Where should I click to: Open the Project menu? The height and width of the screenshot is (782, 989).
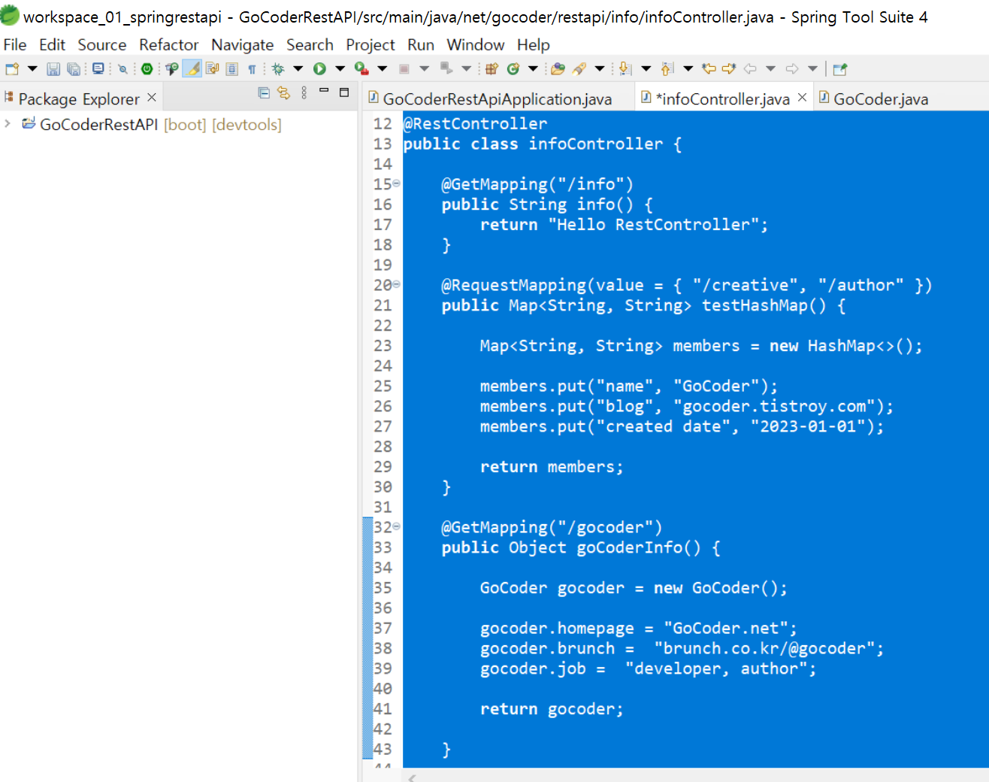(x=370, y=45)
